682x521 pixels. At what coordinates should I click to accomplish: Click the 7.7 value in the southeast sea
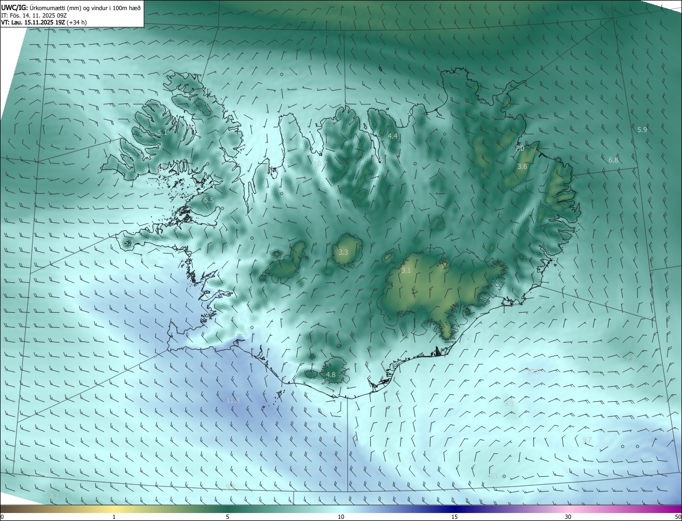629,360
